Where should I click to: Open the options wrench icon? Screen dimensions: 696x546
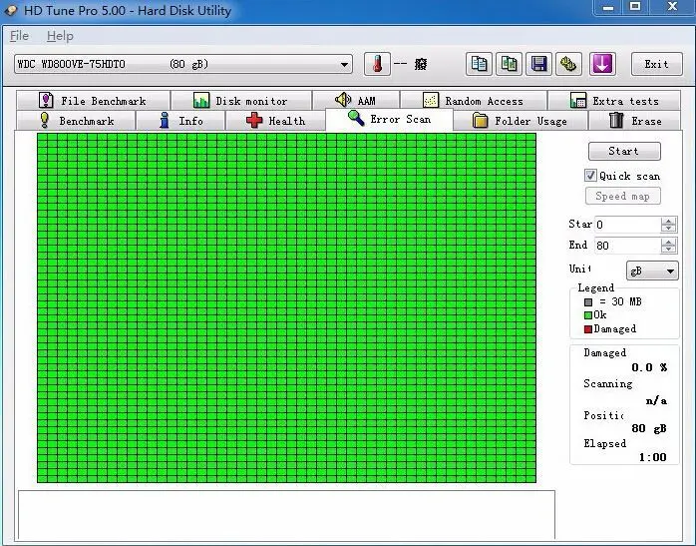568,64
